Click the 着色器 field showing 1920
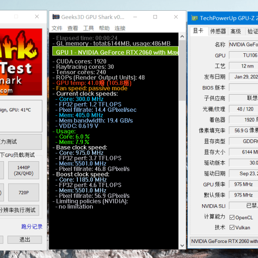The width and height of the screenshot is (258, 258). coord(243,120)
